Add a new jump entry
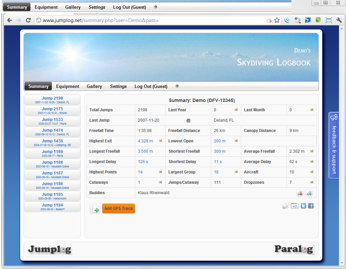This screenshot has height=269, width=346. click(x=95, y=208)
